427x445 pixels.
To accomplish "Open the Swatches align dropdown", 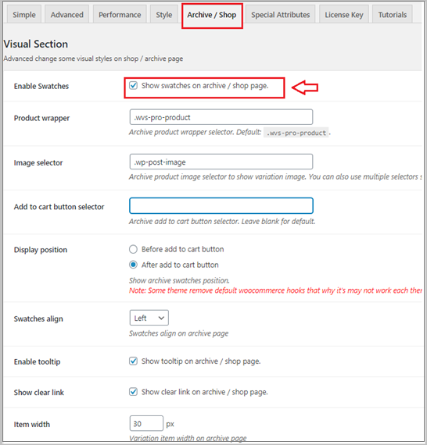I will coord(149,318).
